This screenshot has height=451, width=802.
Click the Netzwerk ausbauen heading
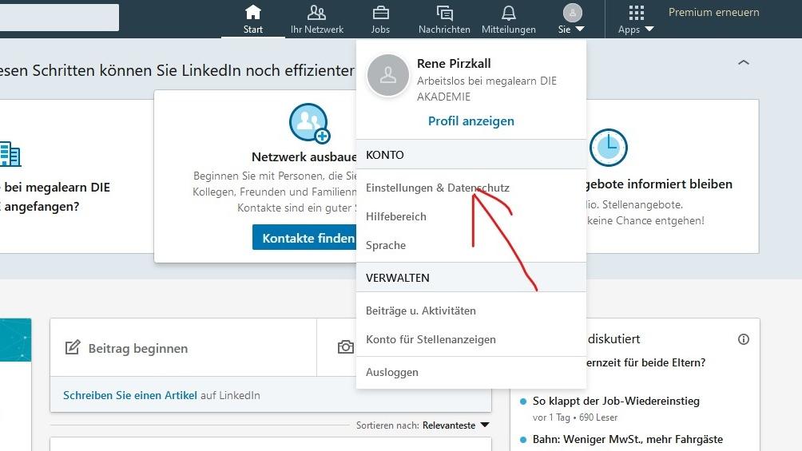point(304,157)
